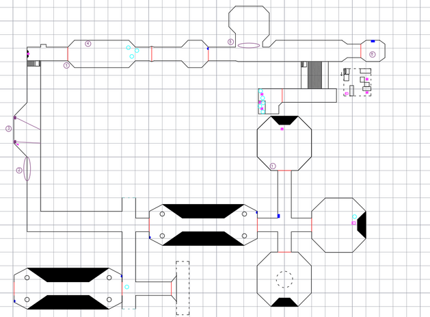Click the tall grey rectangle inside the dashed inset
430x317 pixels.
351,91
